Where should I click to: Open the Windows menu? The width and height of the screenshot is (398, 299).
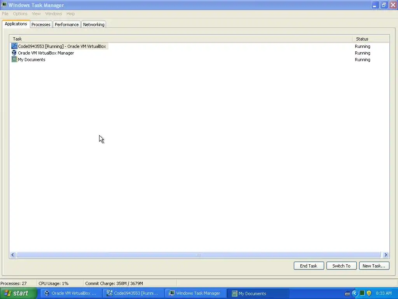click(x=54, y=14)
